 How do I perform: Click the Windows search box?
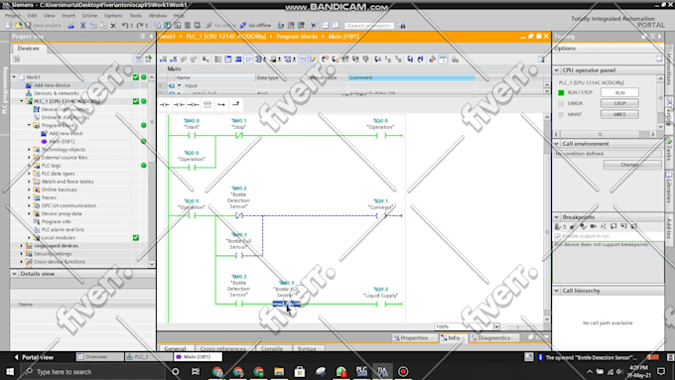pos(92,371)
